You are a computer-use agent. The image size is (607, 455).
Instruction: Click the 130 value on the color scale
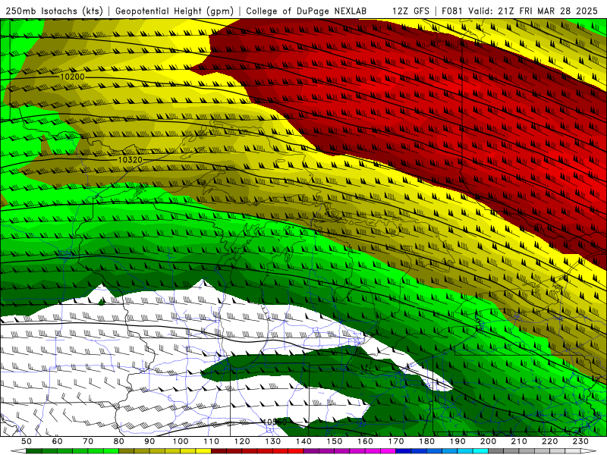[x=273, y=441]
